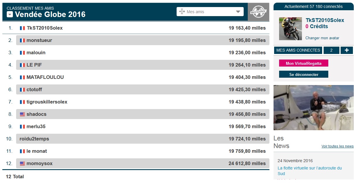This screenshot has width=357, height=190.
Task: Select the MES AMIS CONNECTES tab
Action: [298, 50]
